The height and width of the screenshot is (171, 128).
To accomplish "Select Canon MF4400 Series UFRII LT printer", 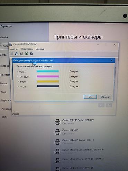I will point(78,168).
